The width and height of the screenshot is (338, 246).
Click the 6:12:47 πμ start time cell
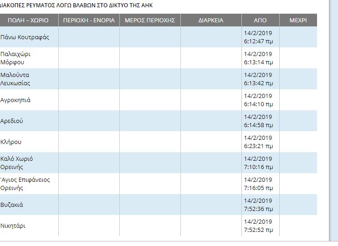point(258,41)
